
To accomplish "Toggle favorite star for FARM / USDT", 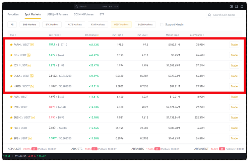I will point(11,45).
